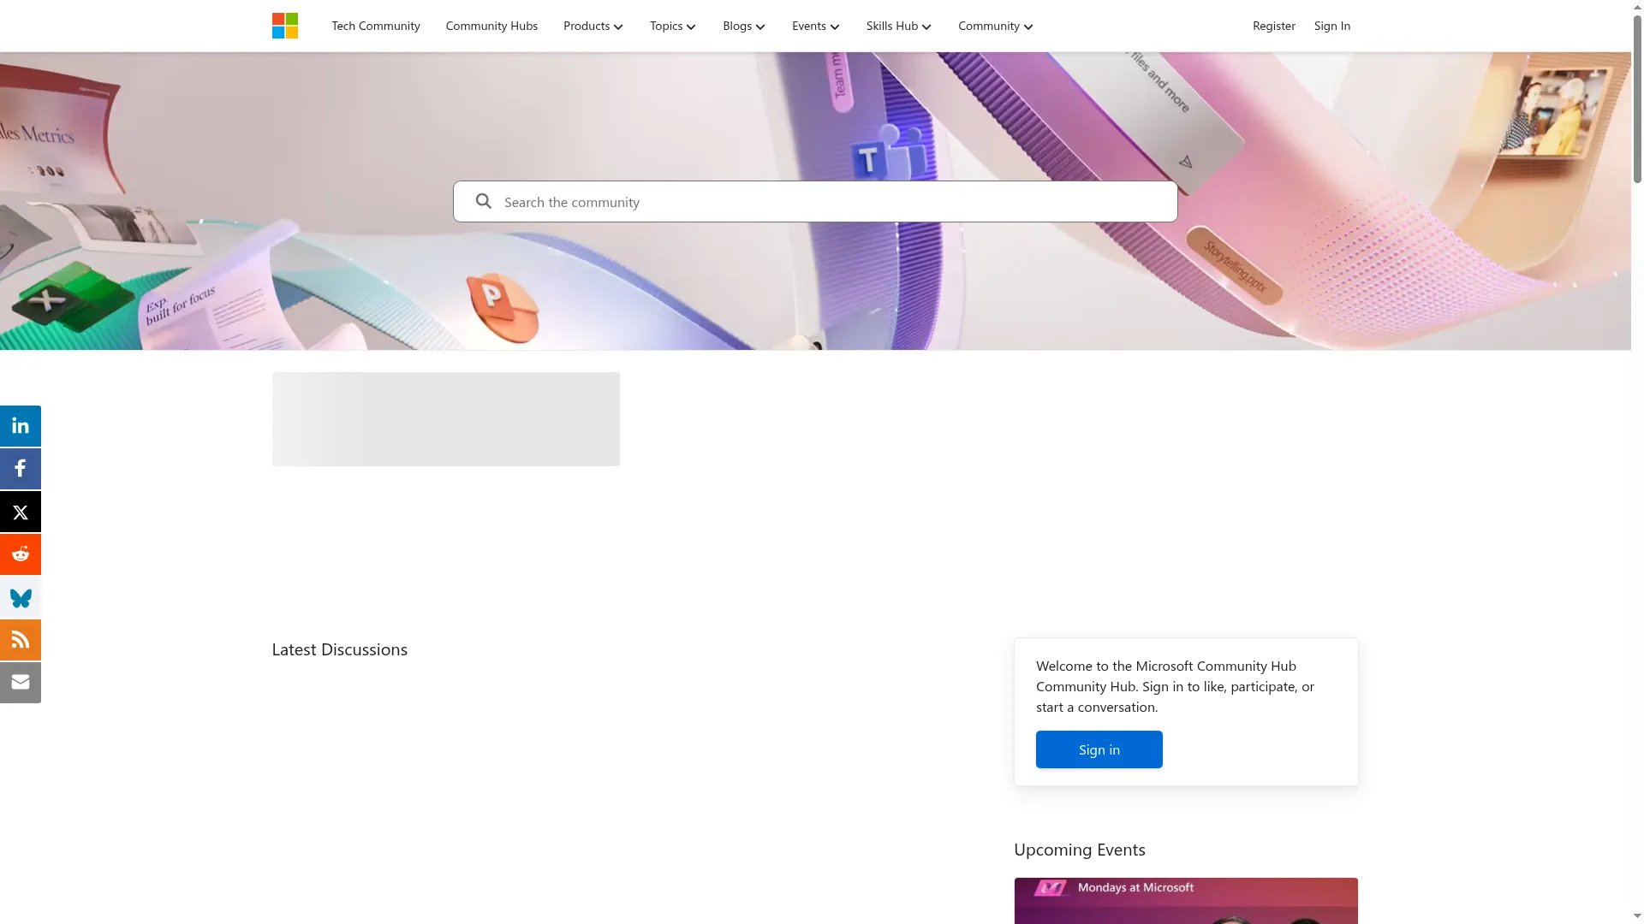Click the Microsoft logo icon

tap(285, 26)
